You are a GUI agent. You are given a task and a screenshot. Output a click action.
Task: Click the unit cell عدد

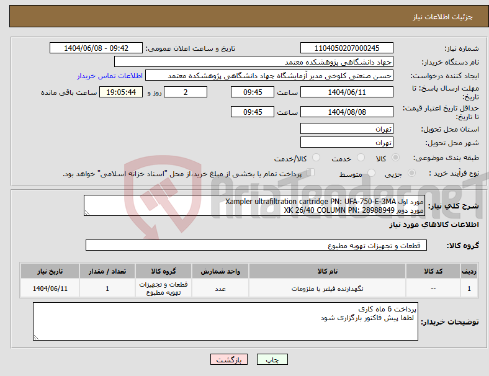(220, 289)
